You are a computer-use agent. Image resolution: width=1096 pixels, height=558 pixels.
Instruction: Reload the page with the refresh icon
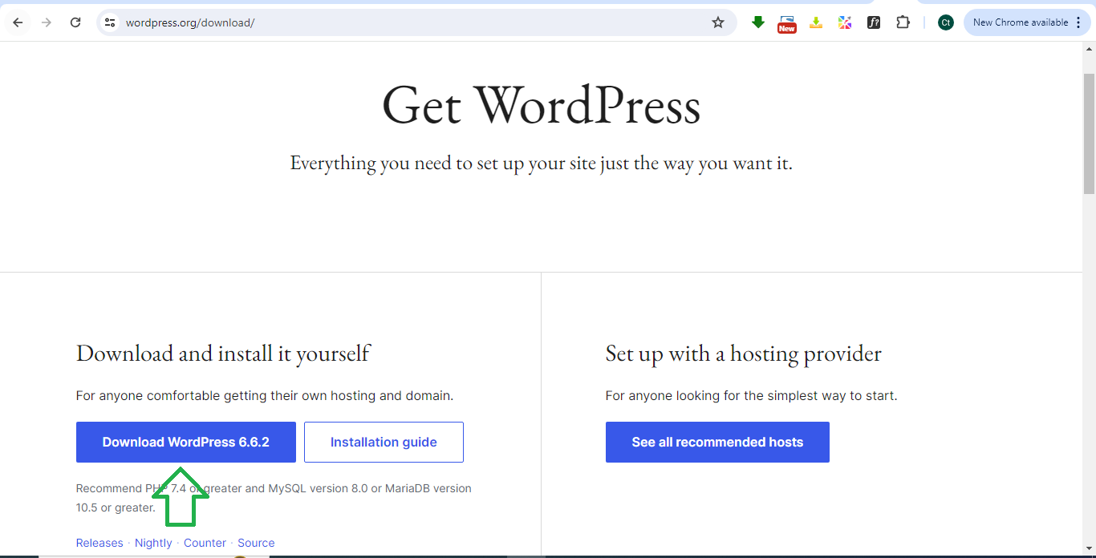coord(75,22)
